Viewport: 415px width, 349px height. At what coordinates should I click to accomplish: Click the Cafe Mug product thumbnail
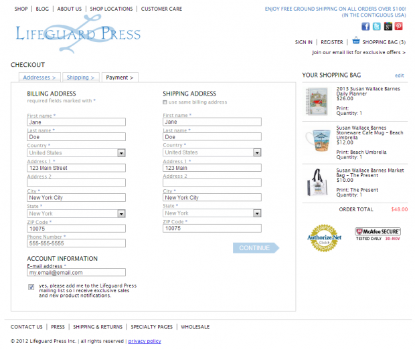318,140
